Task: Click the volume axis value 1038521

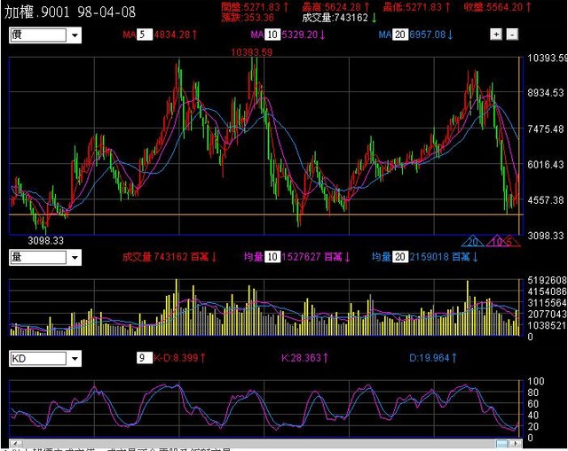Action: coord(547,325)
